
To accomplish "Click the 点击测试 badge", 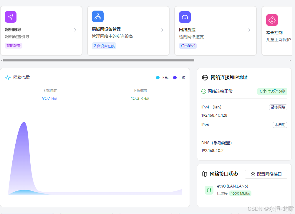I will coord(188,46).
